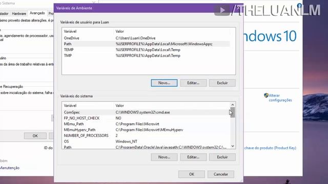The width and height of the screenshot is (328, 184).
Task: Open the Manutenção link in the System window
Action: point(10,168)
